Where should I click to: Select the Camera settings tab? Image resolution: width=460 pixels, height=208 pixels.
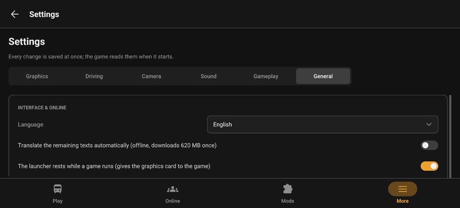click(151, 76)
